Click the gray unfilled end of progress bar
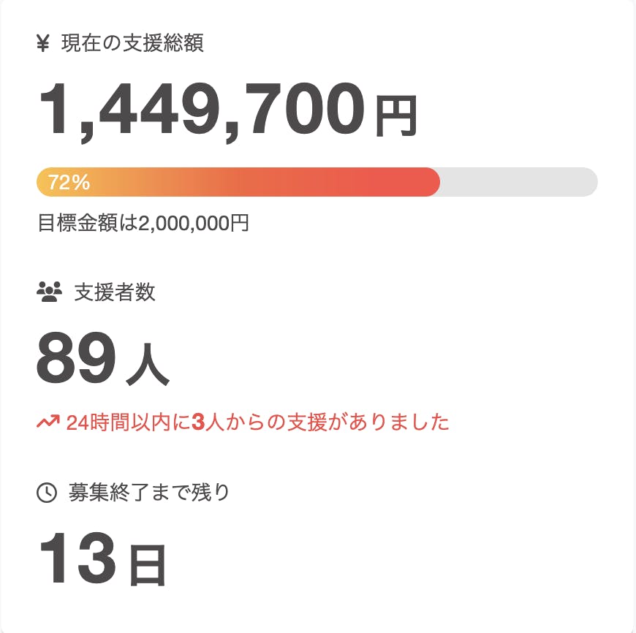636x633 pixels. tap(519, 182)
